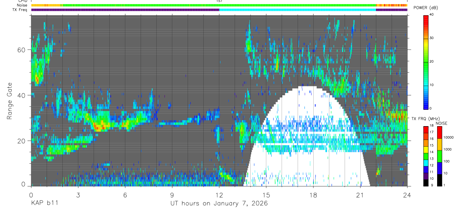Viewport: 458px width, 211px height.
Task: Click the black bottom segment of the TX frequency legend
Action: tap(426, 183)
